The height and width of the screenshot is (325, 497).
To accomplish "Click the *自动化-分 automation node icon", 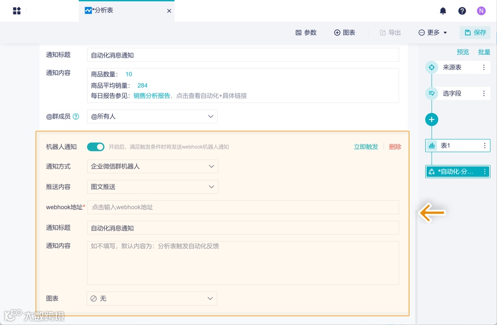I will coord(432,171).
